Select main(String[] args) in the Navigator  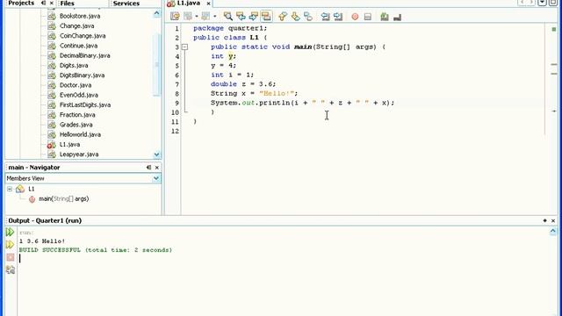point(64,199)
